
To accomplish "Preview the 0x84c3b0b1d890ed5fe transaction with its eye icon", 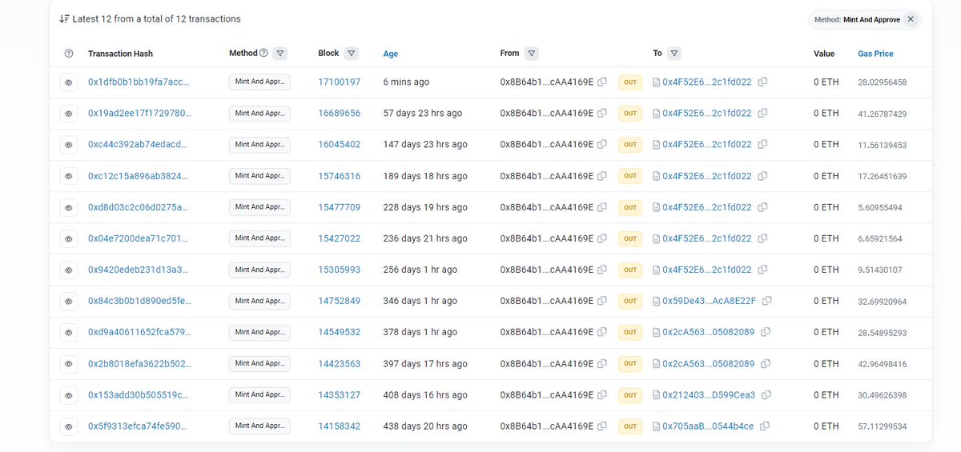I will [x=69, y=301].
